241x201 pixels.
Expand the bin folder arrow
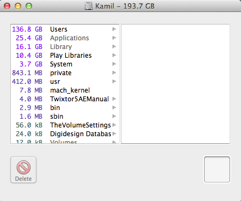(x=114, y=108)
